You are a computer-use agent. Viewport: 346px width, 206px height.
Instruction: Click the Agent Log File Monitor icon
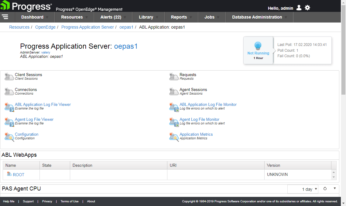coord(174,122)
